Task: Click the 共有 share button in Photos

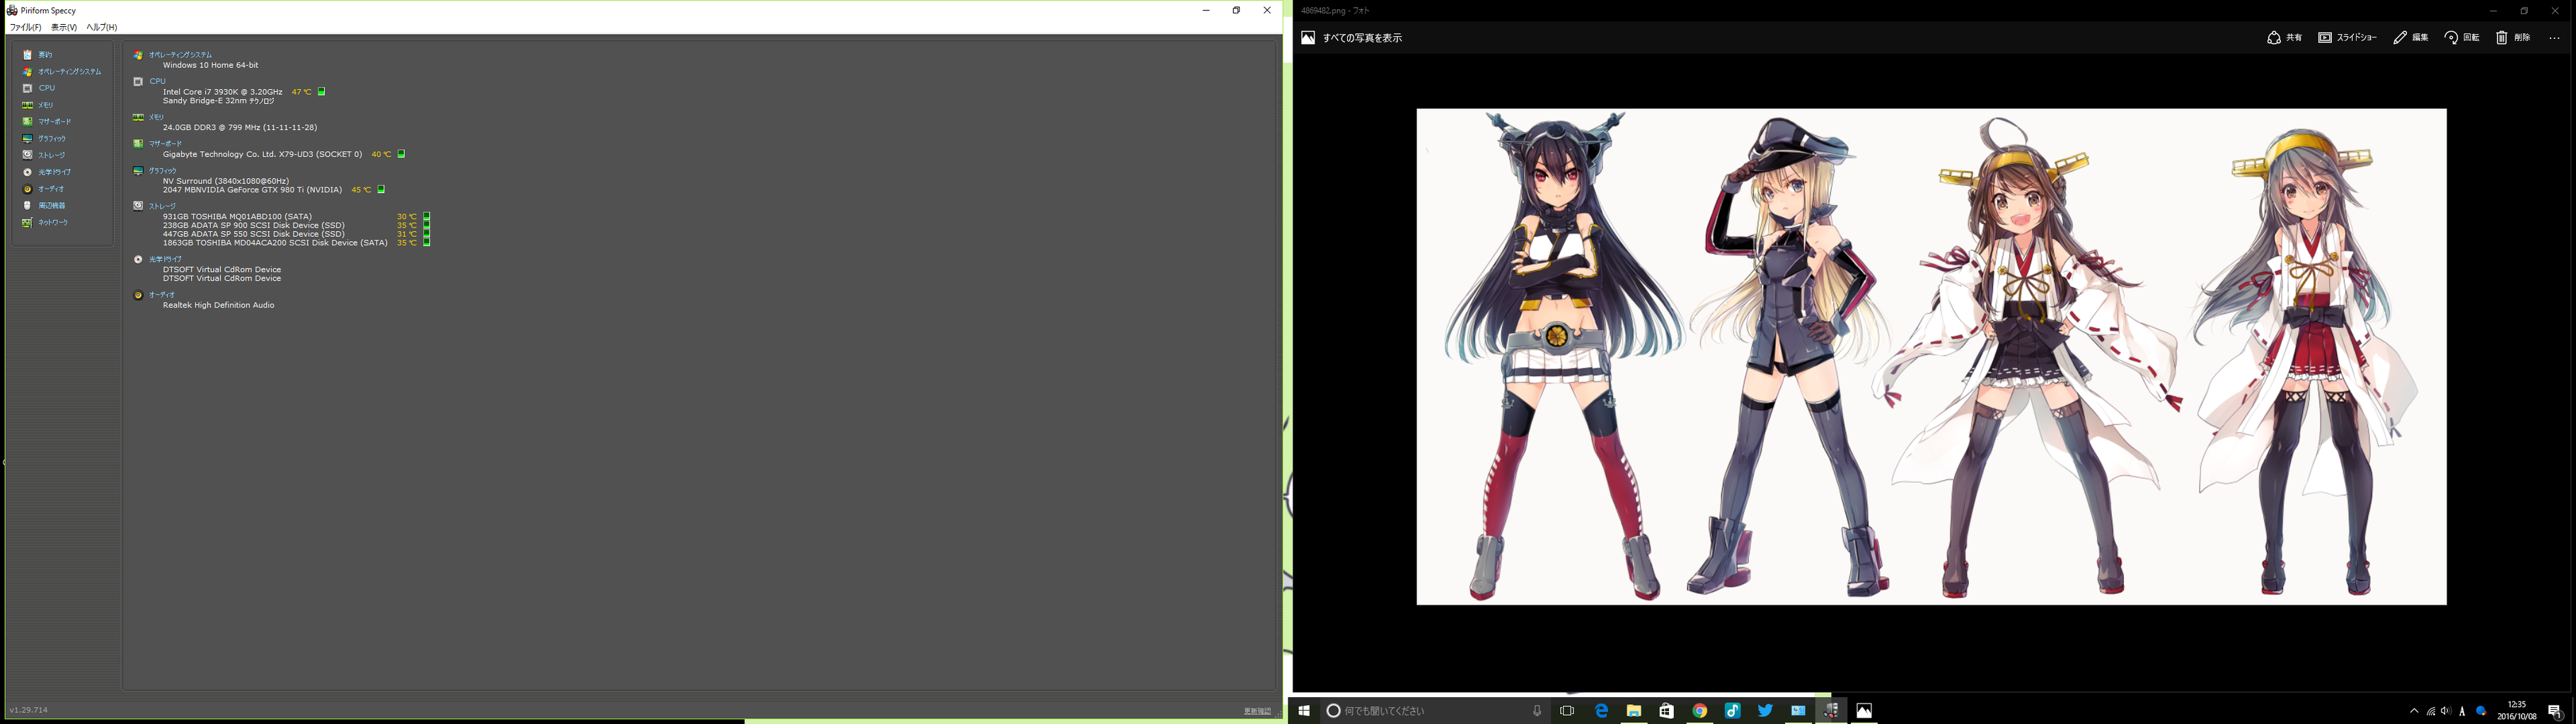Action: pos(2284,38)
